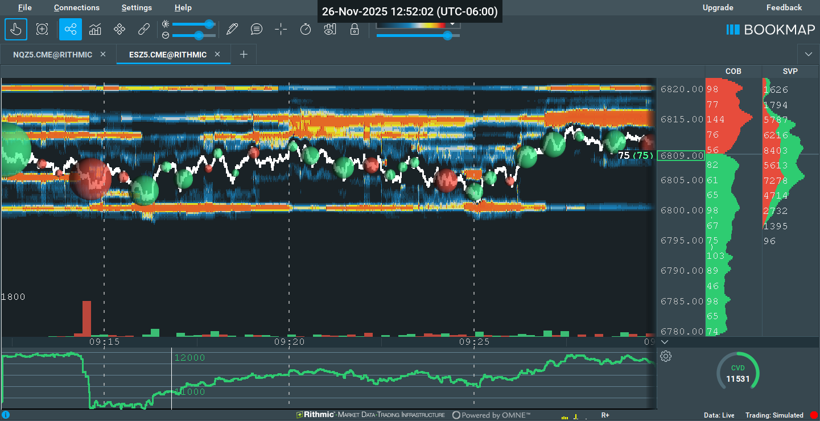Adjust the lower contrast slider handle
This screenshot has width=820, height=421.
pos(199,35)
